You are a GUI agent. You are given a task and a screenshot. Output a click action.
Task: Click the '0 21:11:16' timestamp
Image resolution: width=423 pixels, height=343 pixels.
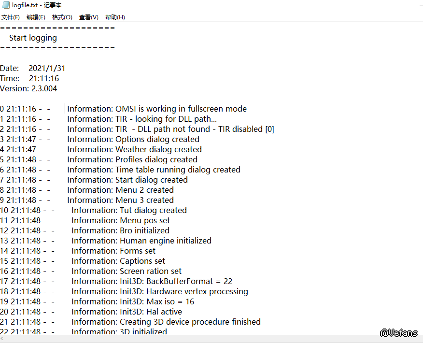click(x=18, y=109)
